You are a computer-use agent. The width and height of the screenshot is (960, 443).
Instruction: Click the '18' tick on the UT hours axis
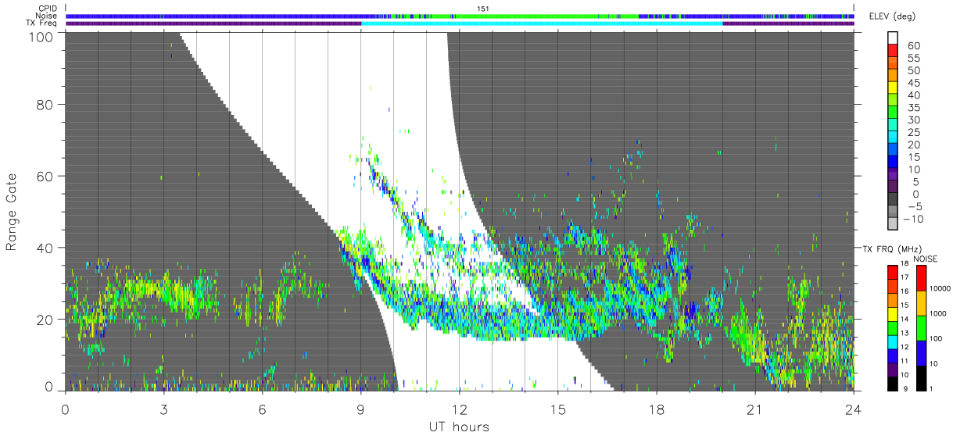point(656,410)
